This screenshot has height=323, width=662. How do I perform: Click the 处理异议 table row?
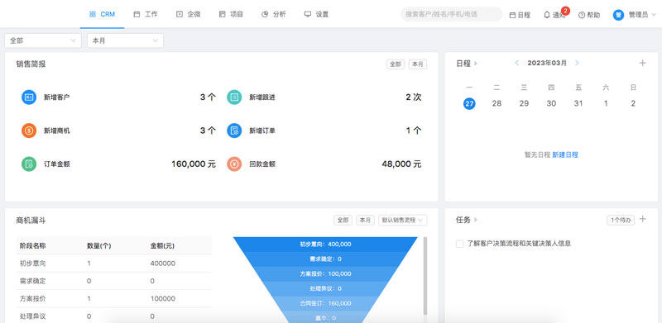[113, 316]
